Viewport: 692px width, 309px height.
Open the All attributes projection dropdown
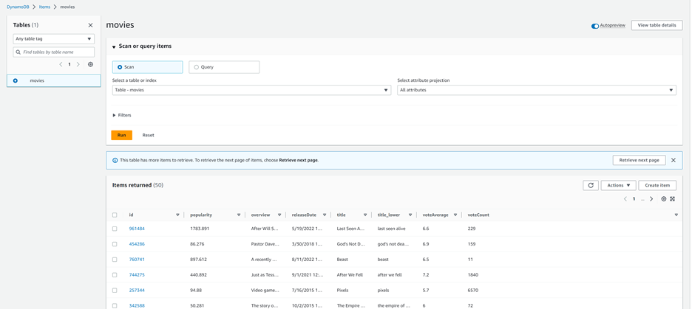(537, 90)
